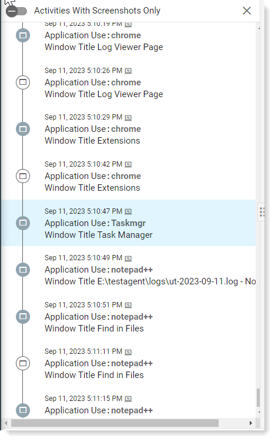This screenshot has width=275, height=441.
Task: Open screenshot icon for 5:11:11 PM entry
Action: 128,352
